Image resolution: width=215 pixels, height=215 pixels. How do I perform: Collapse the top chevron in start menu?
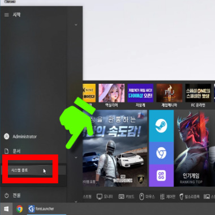pyautogui.click(x=76, y=25)
